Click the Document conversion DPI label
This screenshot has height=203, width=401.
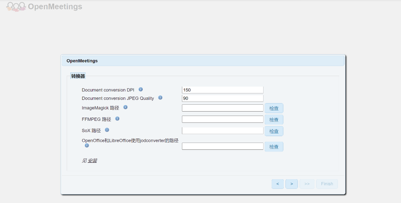click(108, 90)
